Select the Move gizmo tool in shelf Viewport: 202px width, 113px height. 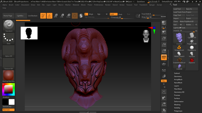tap(56, 16)
